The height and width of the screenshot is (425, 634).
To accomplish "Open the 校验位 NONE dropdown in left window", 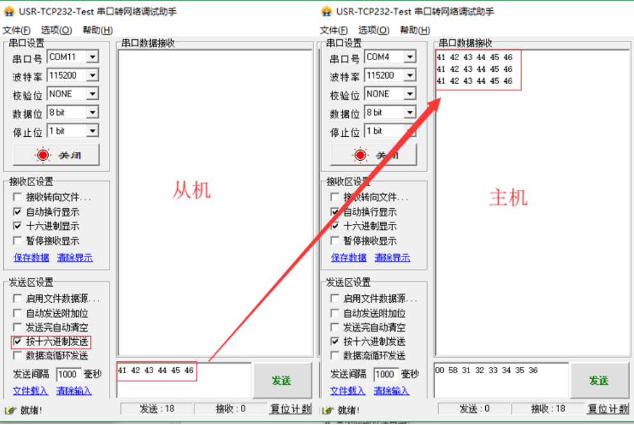I will (92, 94).
